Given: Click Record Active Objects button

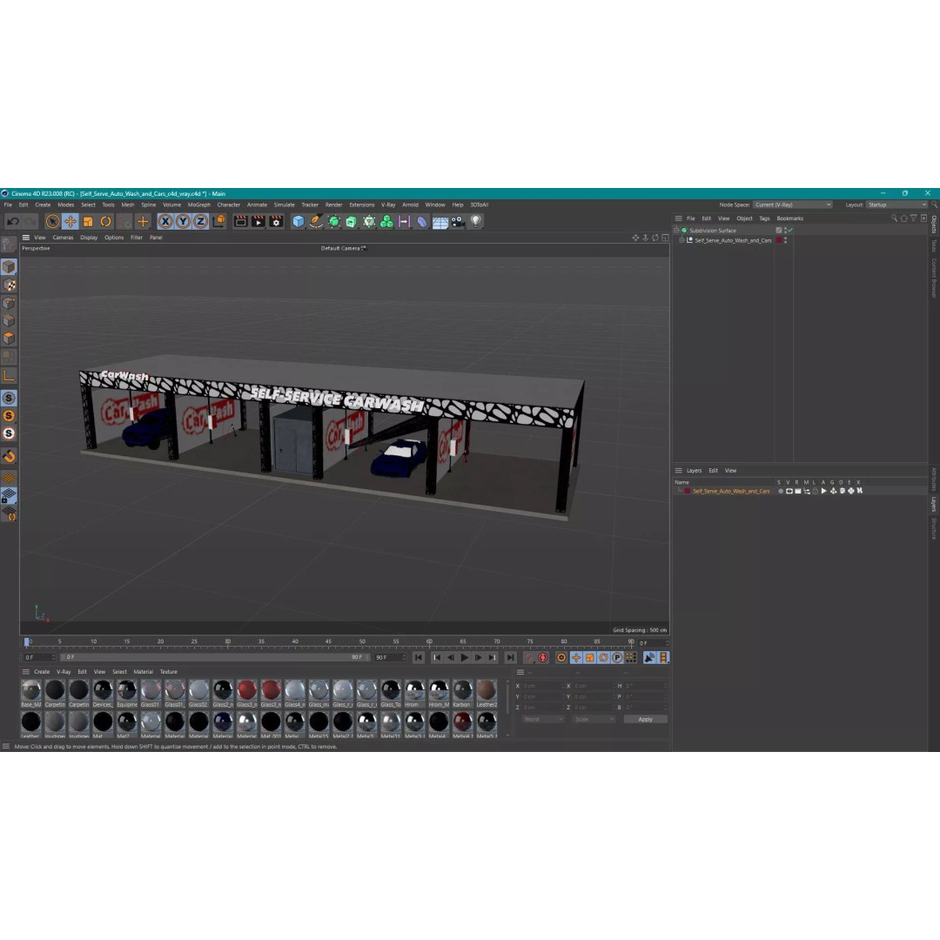Looking at the screenshot, I should click(x=529, y=658).
